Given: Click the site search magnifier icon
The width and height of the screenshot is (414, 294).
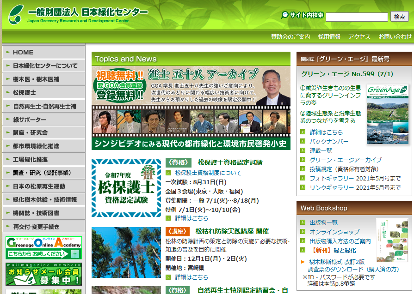Looking at the screenshot, I should (284, 15).
